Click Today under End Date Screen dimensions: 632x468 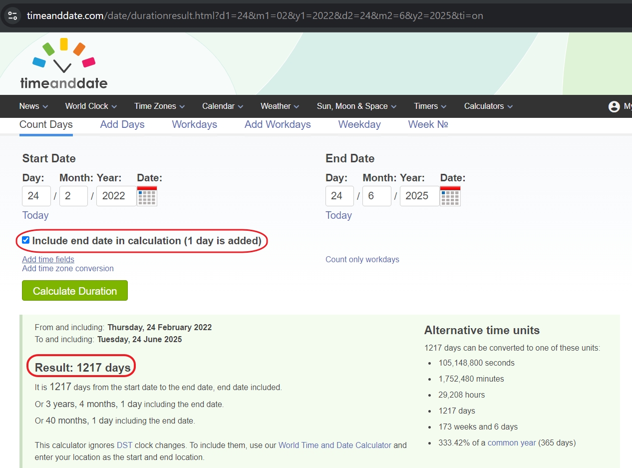point(338,215)
